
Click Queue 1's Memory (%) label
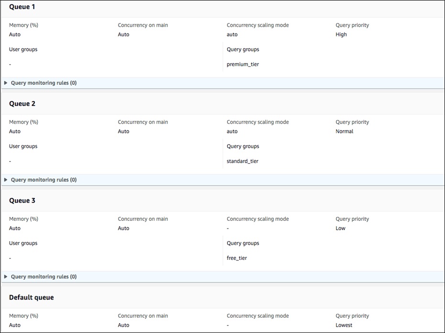23,25
